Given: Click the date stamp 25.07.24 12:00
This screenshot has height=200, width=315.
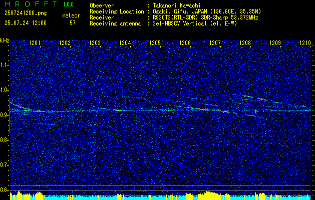Looking at the screenshot, I should 26,23.
